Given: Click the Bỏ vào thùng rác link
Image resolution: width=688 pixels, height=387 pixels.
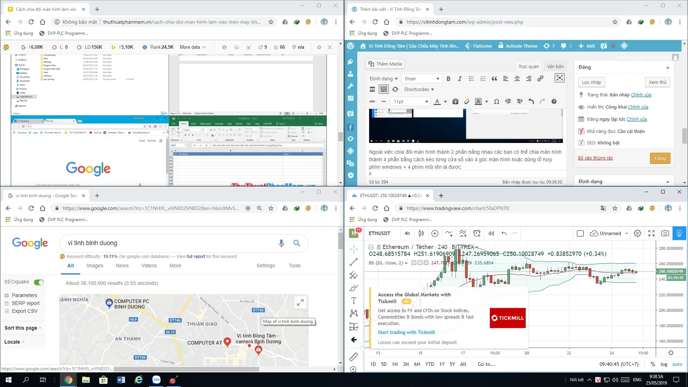Looking at the screenshot, I should [595, 158].
